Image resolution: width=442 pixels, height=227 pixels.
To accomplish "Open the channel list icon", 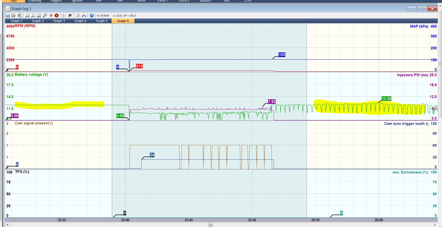I will click(x=64, y=16).
